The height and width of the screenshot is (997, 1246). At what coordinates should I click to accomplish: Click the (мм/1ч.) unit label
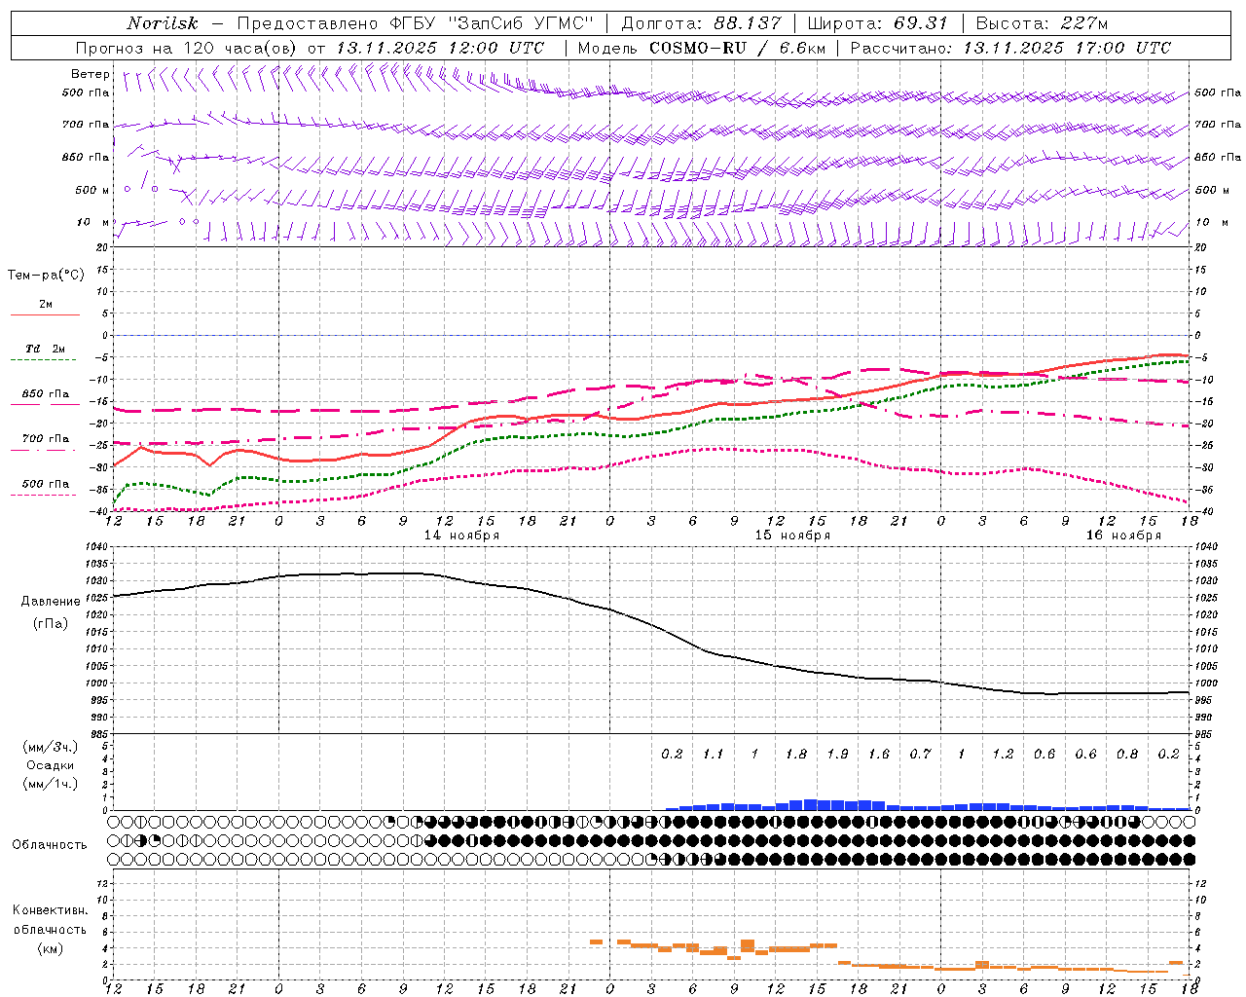coord(51,784)
